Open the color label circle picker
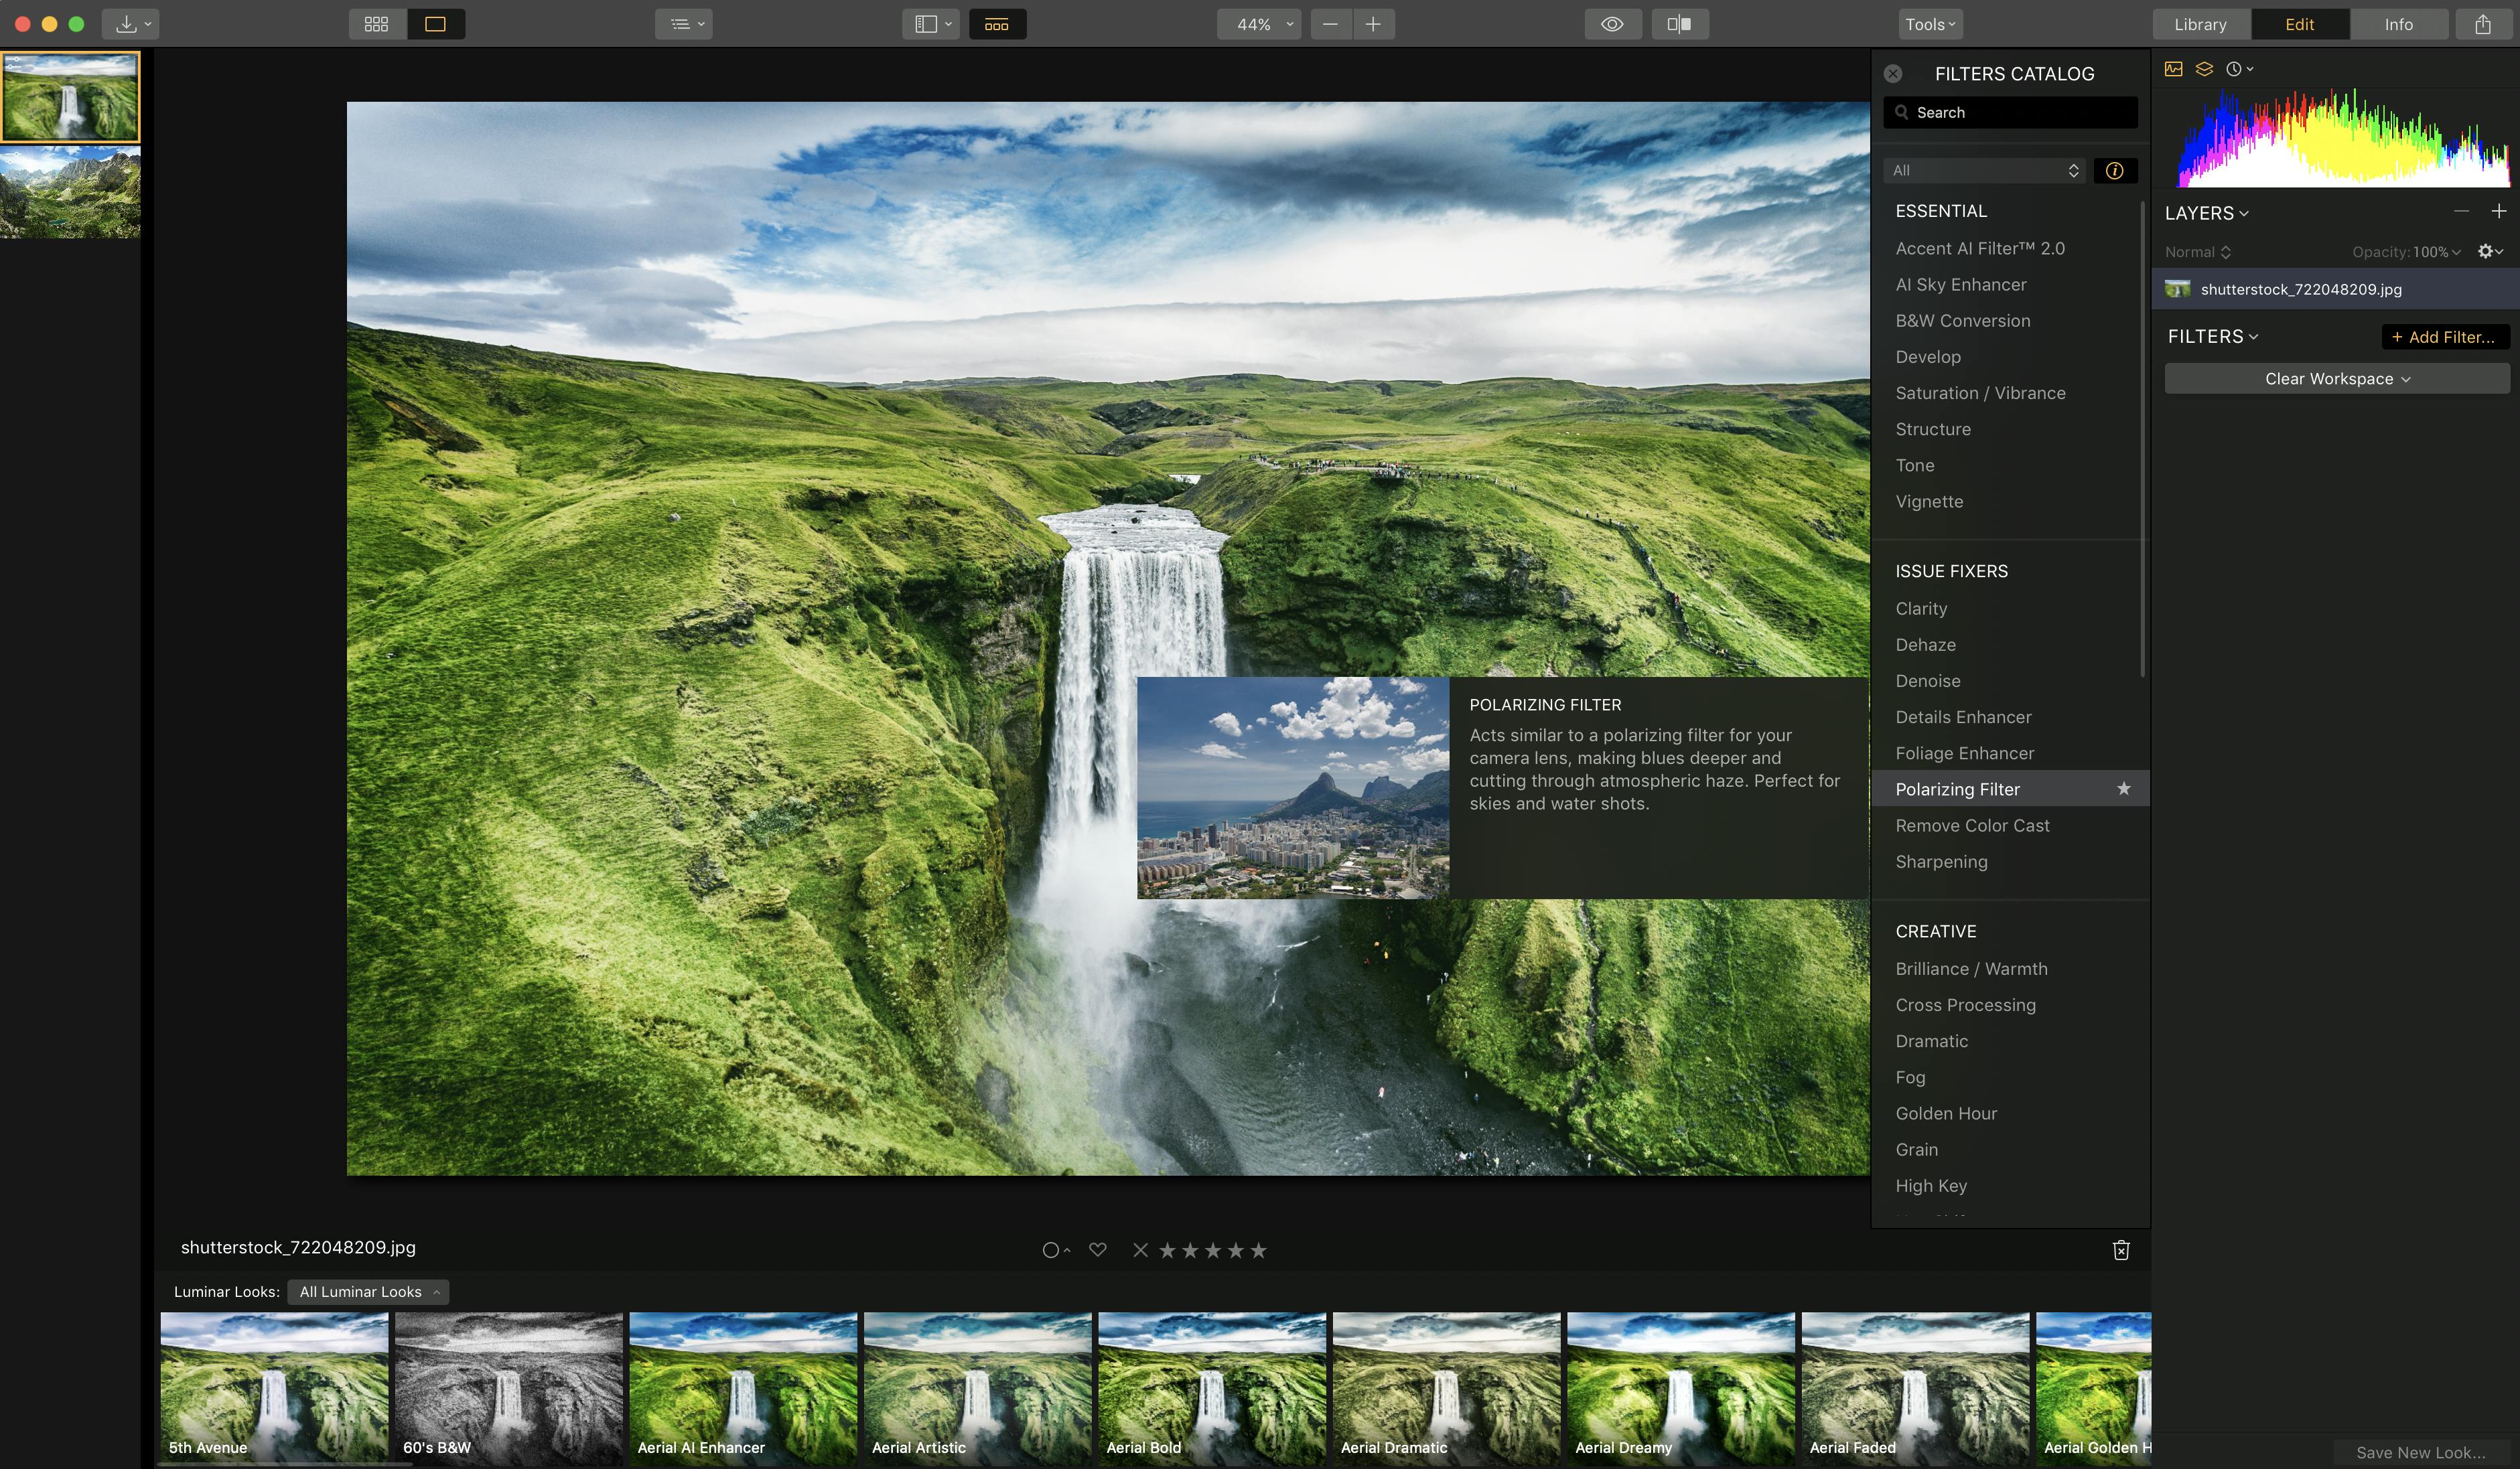 coord(1055,1250)
